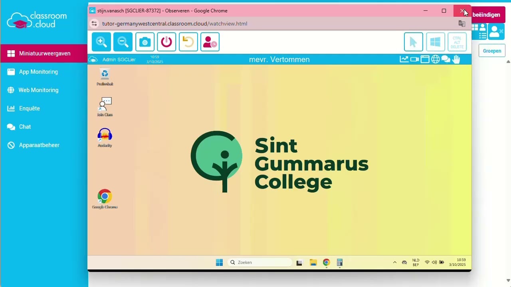Open Apparaatbeheer in the sidebar

point(44,145)
